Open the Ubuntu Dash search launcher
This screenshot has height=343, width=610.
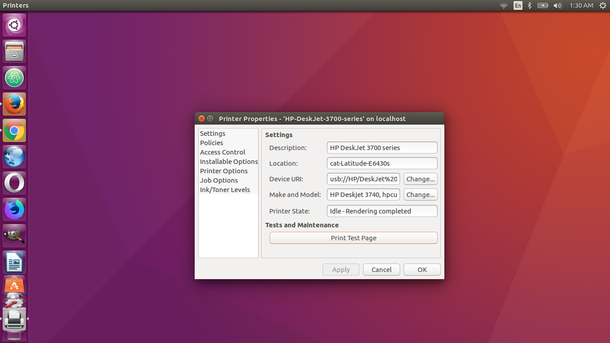pyautogui.click(x=14, y=25)
